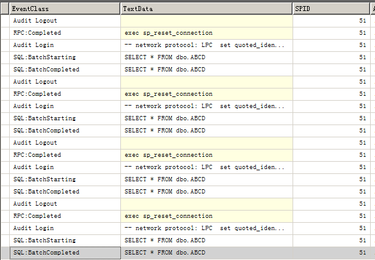
Task: Click SPID 51 in the highlighted bottom row
Action: click(363, 253)
